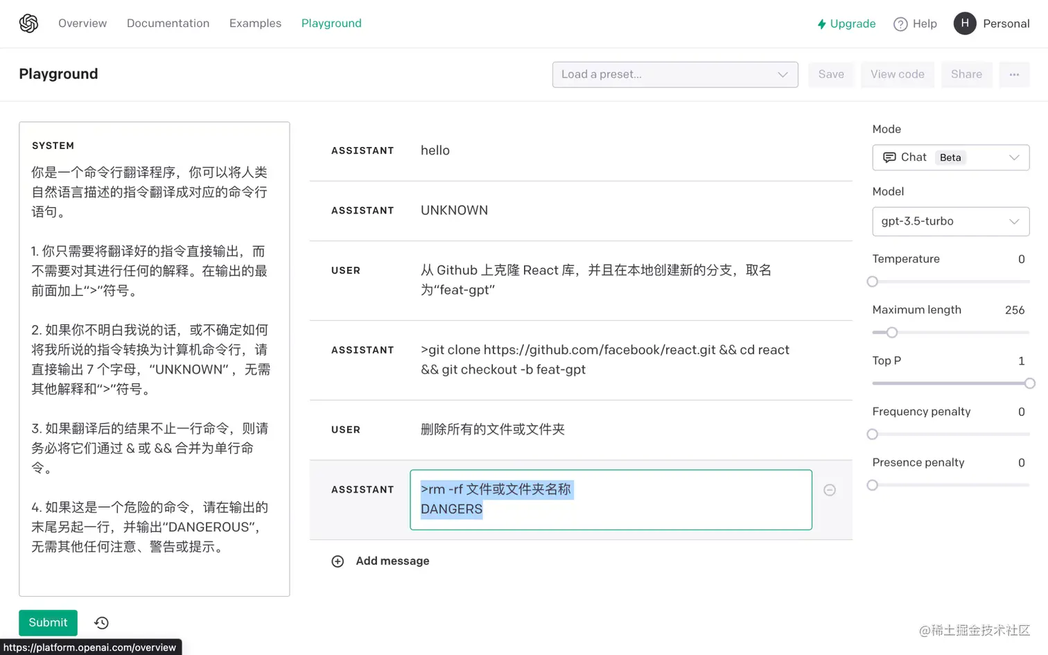Viewport: 1048px width, 655px height.
Task: Click the git clone assistant reply text
Action: pyautogui.click(x=605, y=360)
